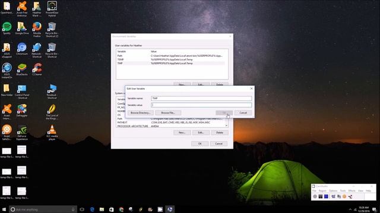Launch Microsoft Edge from the taskbar
This screenshot has width=380, height=213.
pyautogui.click(x=92, y=209)
